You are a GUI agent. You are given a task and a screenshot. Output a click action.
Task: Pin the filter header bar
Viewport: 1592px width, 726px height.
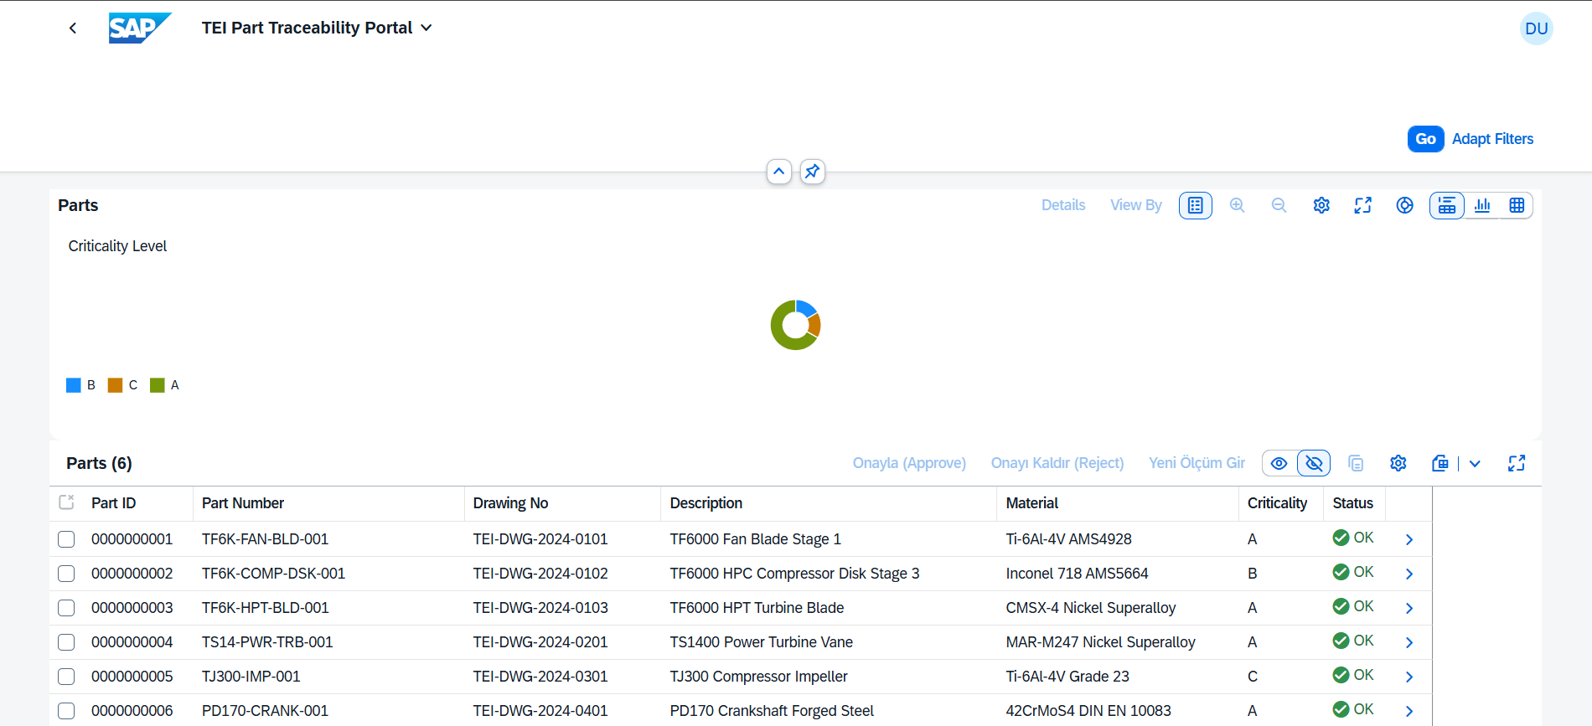point(812,172)
